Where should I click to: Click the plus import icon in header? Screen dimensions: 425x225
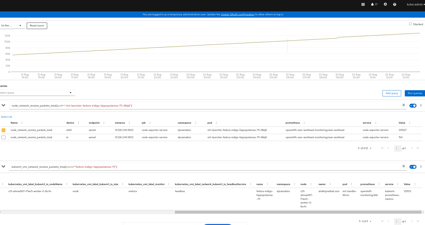(x=385, y=4)
